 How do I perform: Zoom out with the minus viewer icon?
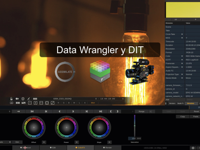pos(30,103)
